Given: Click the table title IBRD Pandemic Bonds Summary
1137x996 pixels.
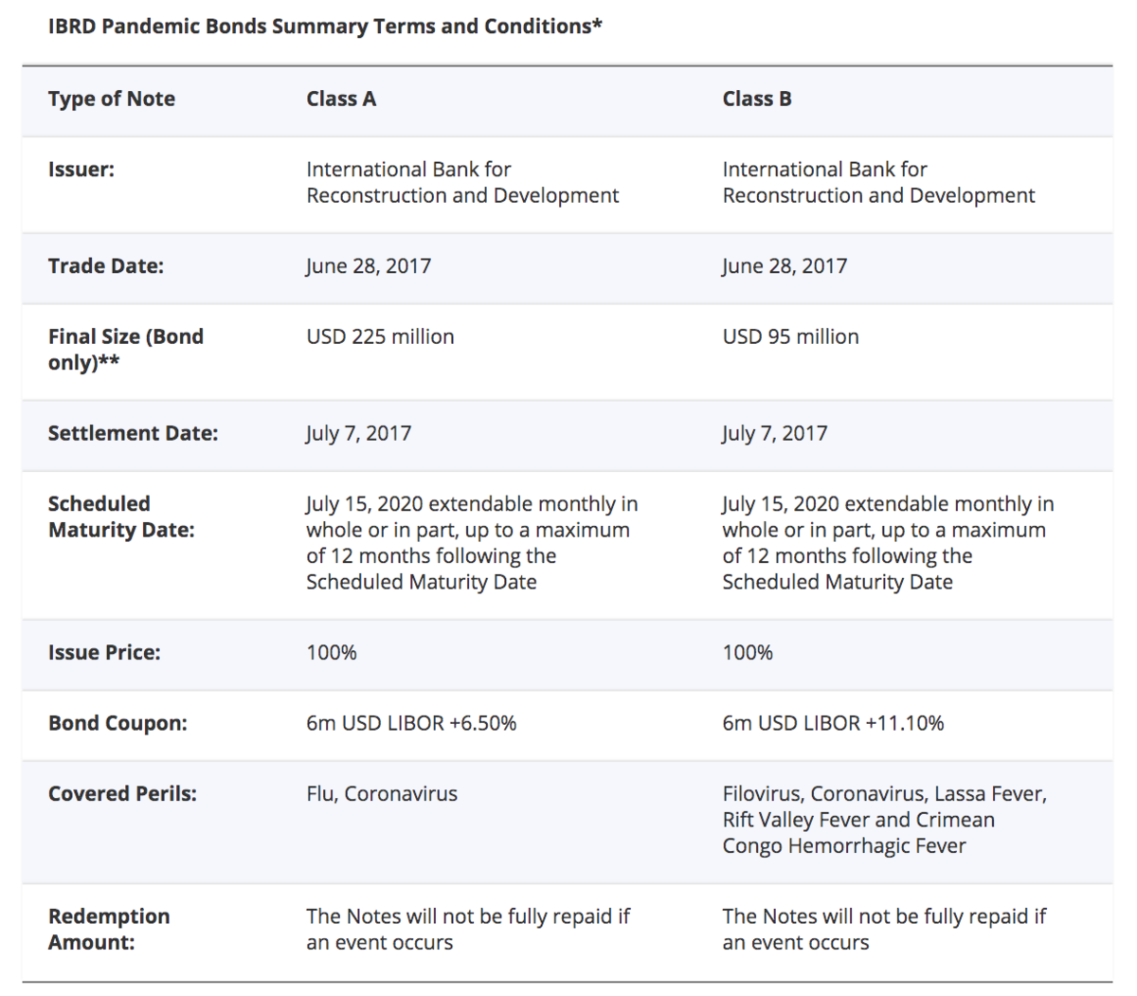Looking at the screenshot, I should point(325,27).
